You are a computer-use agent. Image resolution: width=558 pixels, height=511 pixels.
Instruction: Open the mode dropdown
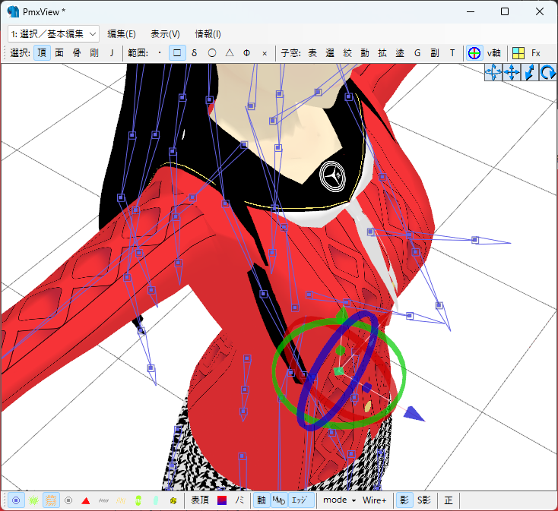coord(340,500)
